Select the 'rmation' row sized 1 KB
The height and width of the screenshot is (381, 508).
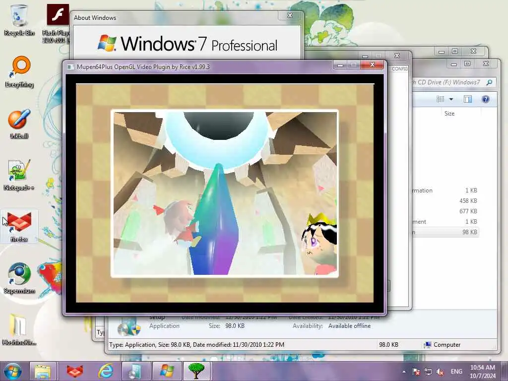(445, 190)
